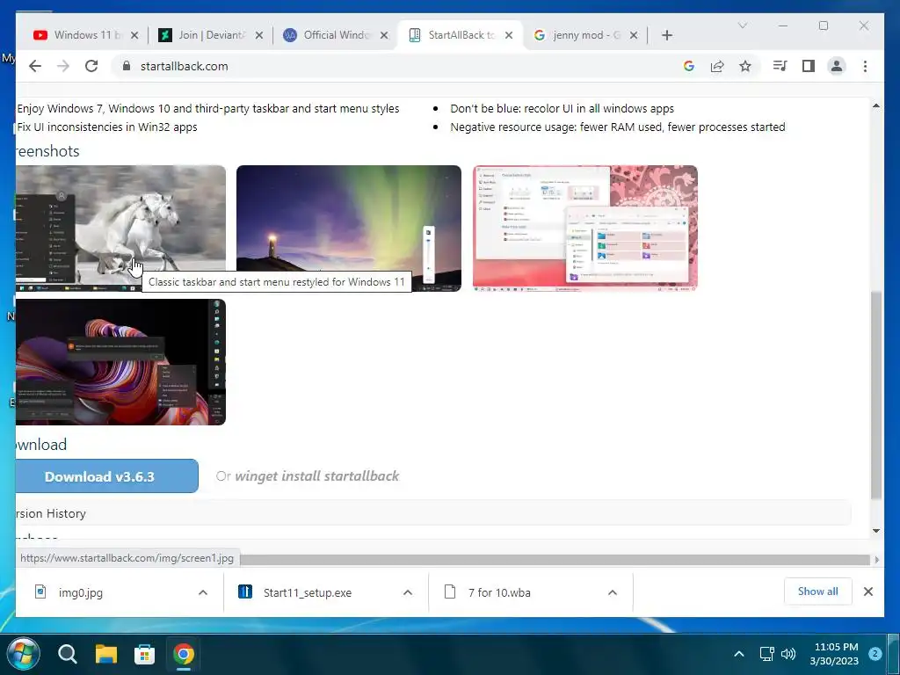Click the Download v3.6.3 button
The height and width of the screenshot is (675, 900).
106,475
